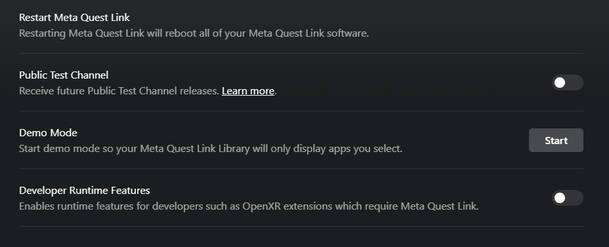Click the restart reboot description text
Viewport: 609px width, 247px height.
(x=194, y=33)
